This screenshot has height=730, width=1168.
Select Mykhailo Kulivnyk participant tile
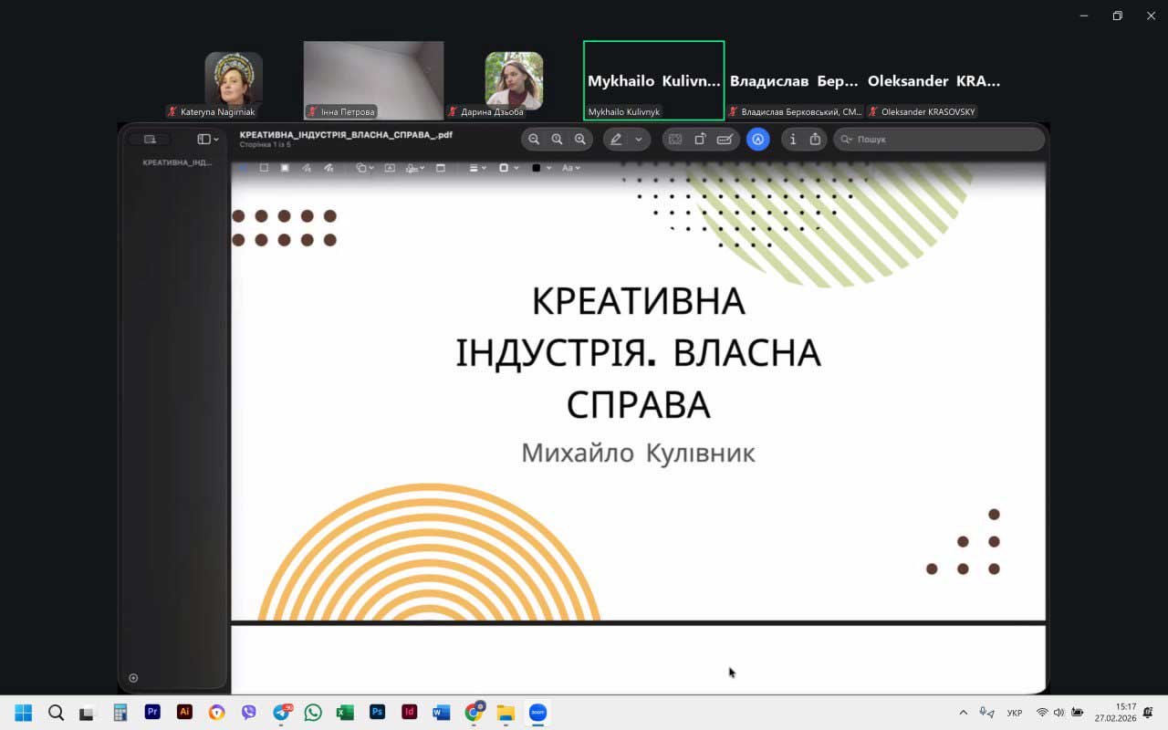(653, 80)
